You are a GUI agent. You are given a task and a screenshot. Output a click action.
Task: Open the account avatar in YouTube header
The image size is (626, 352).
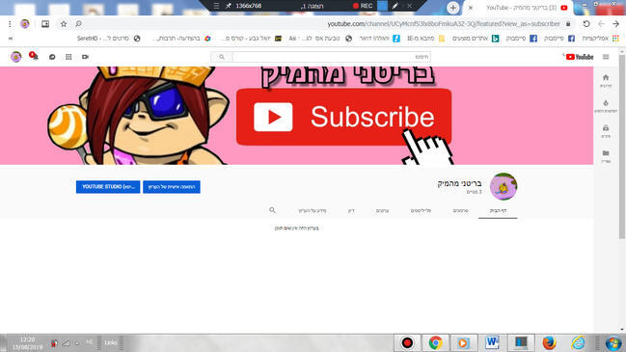[16, 57]
